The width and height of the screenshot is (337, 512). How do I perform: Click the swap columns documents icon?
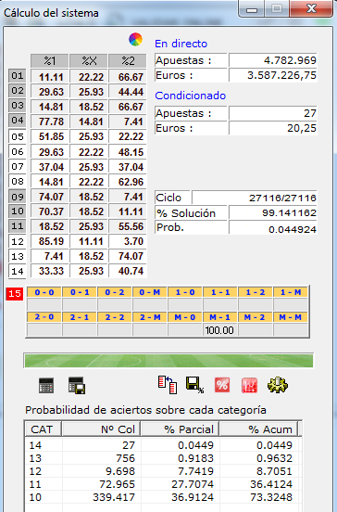point(168,385)
